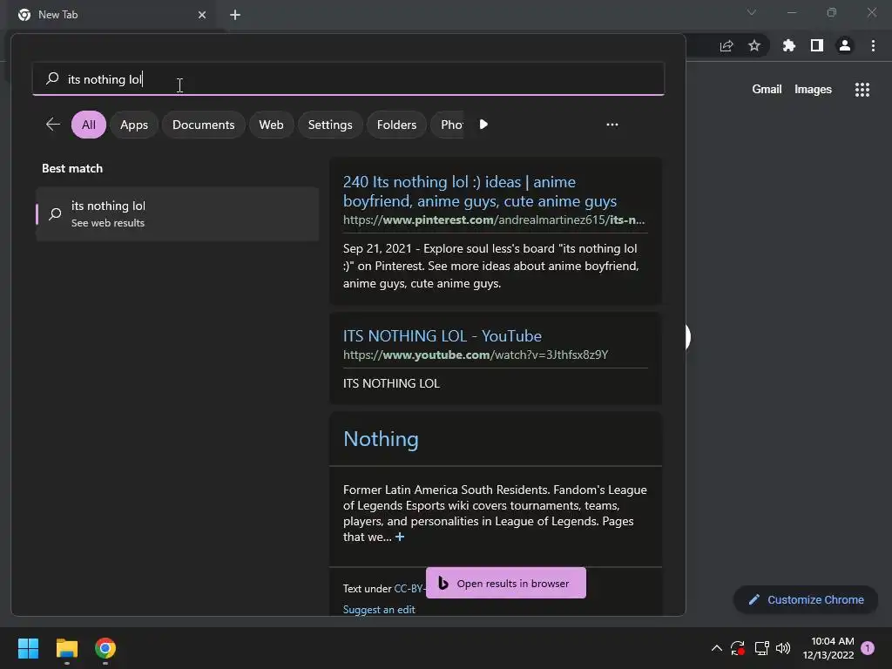Open 'its nothing lol' best match result
The image size is (892, 669).
(177, 214)
